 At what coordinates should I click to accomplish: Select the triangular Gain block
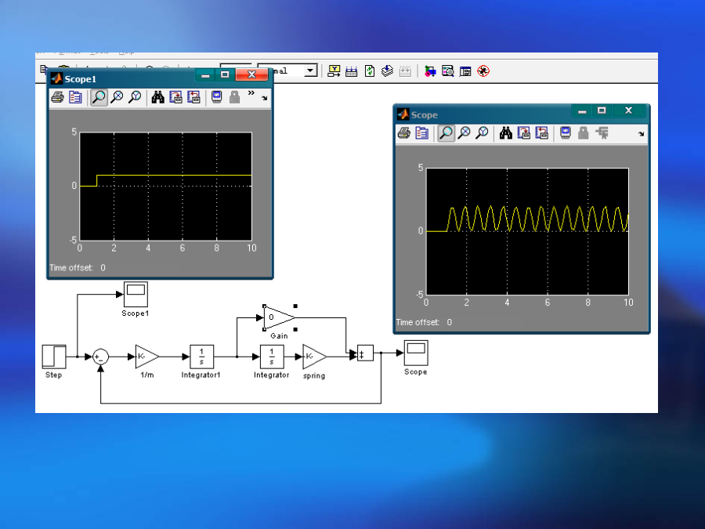(279, 317)
